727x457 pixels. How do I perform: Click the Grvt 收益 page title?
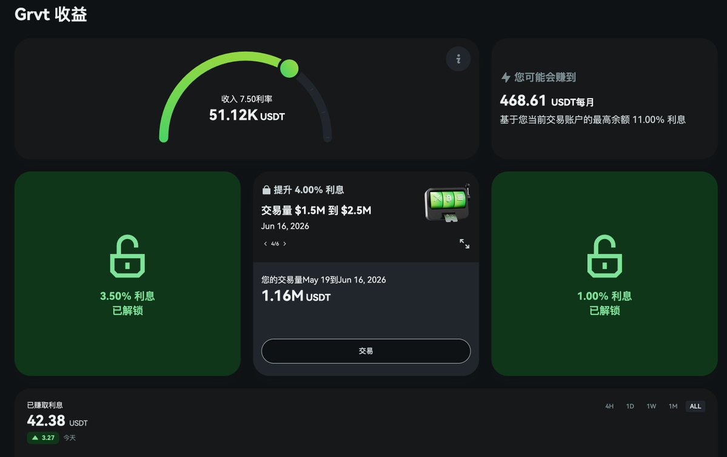click(50, 14)
